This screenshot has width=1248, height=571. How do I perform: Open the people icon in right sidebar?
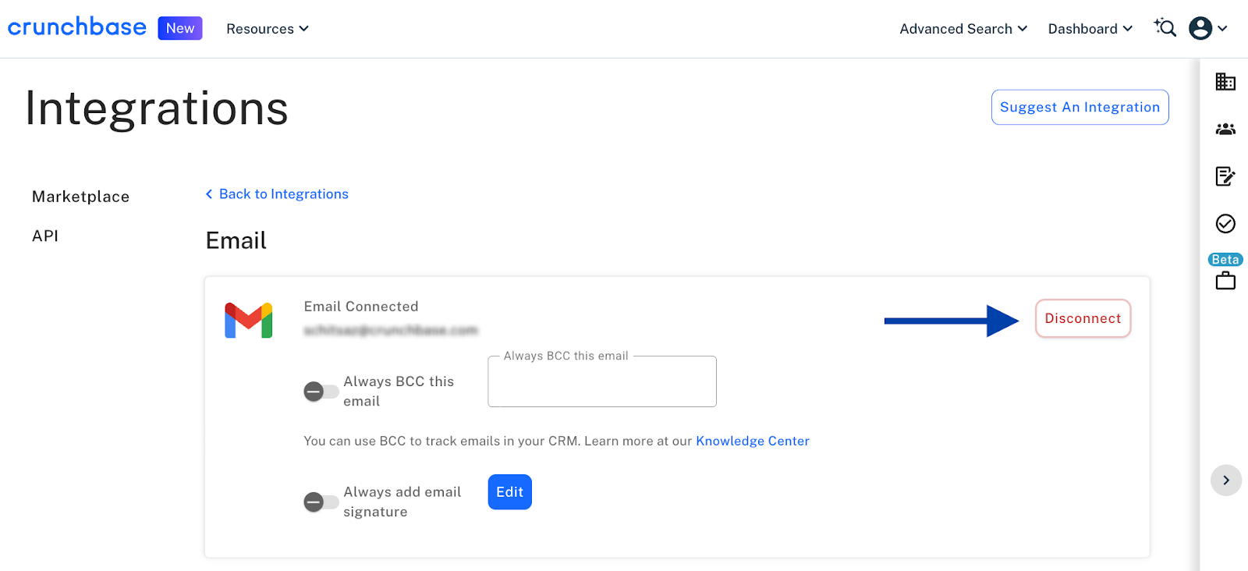click(x=1225, y=129)
